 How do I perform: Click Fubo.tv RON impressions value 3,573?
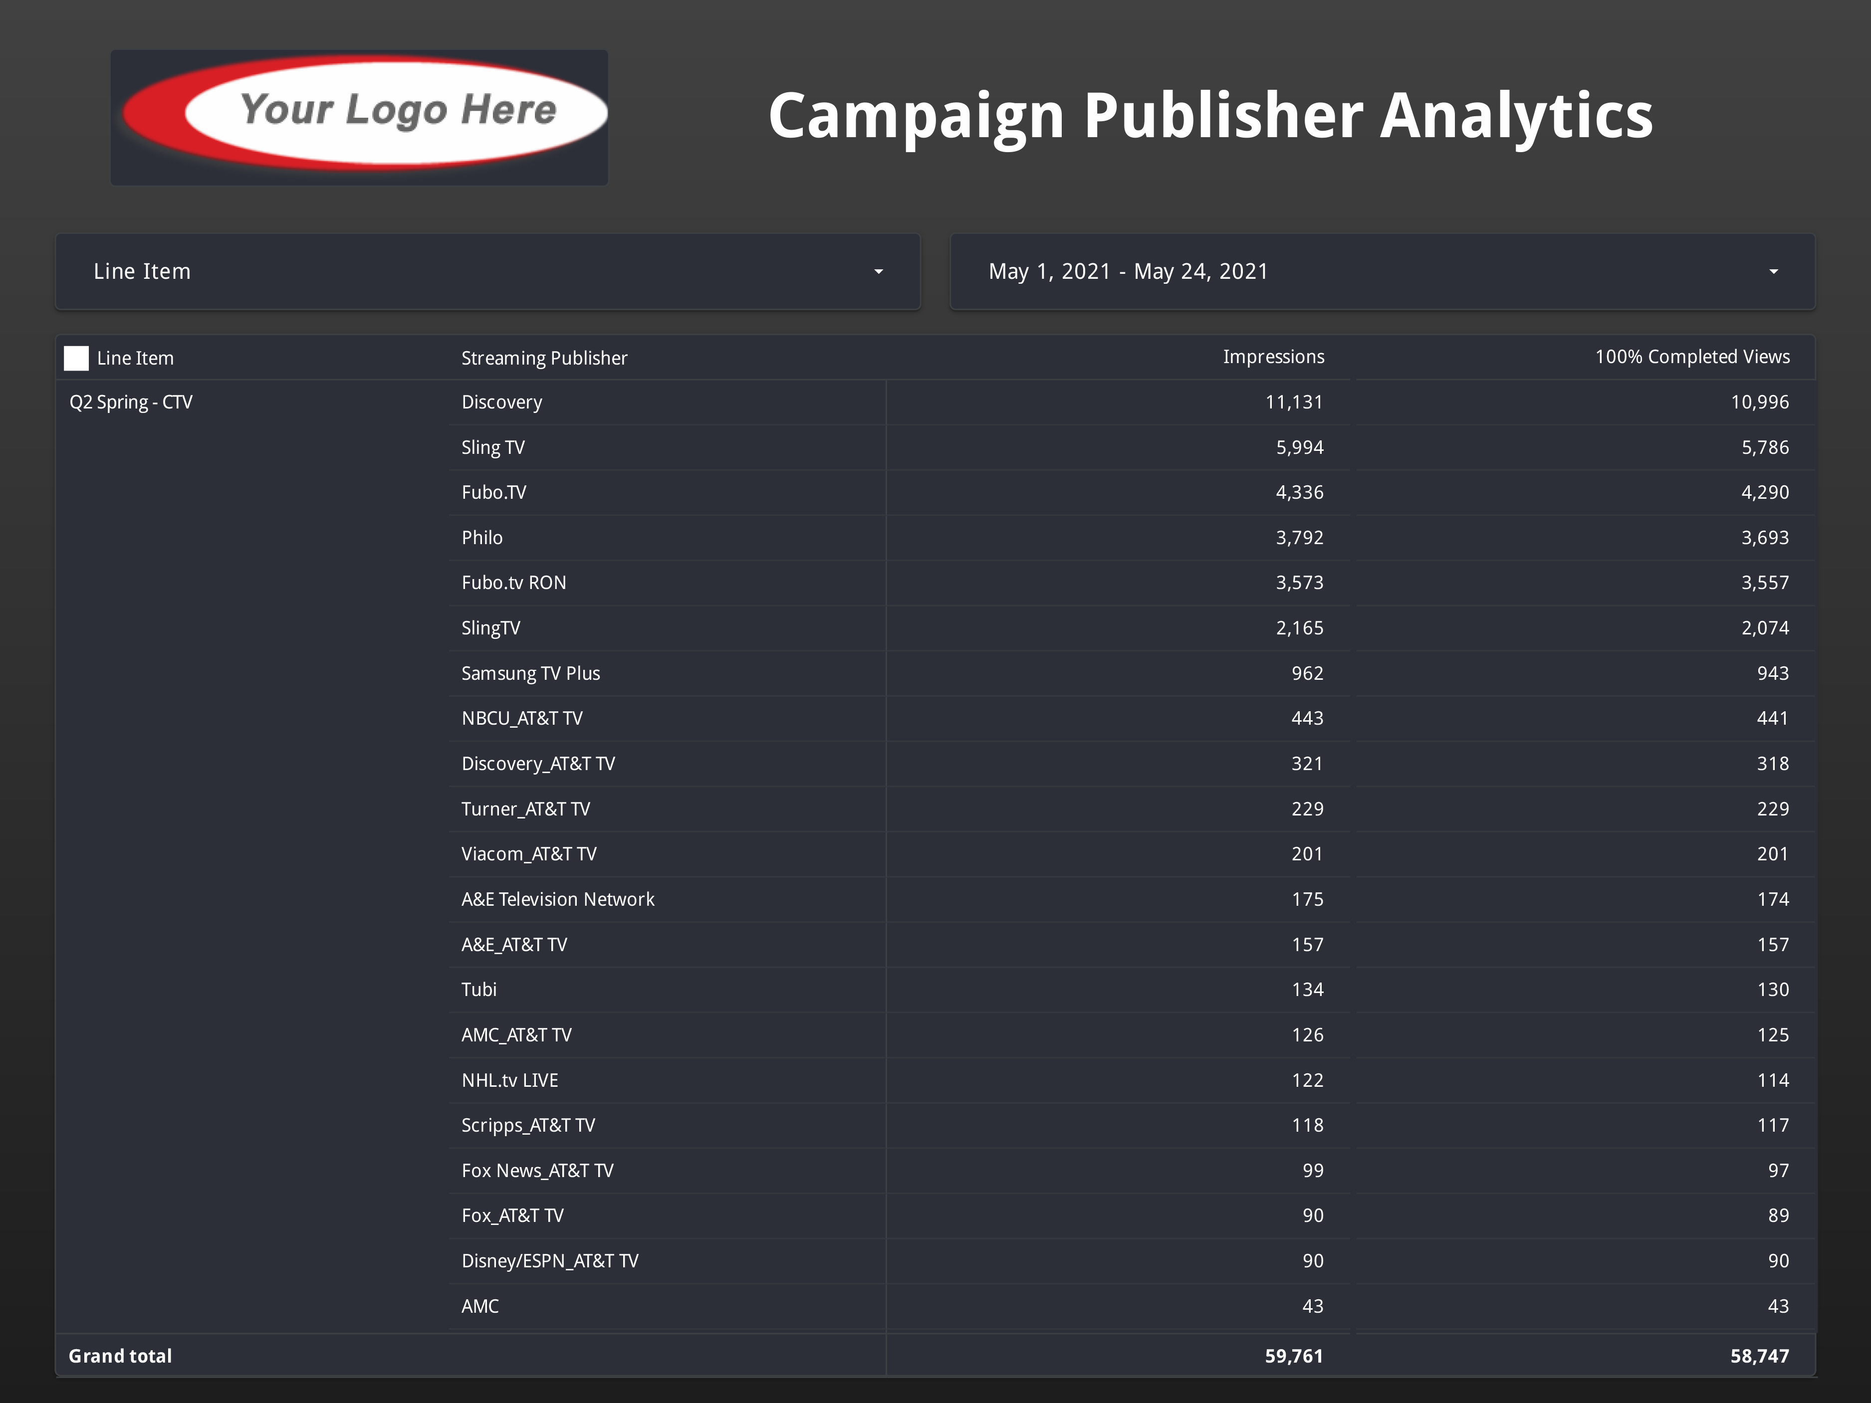pyautogui.click(x=1300, y=583)
